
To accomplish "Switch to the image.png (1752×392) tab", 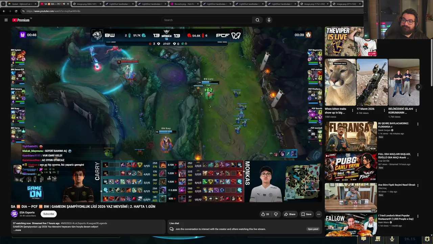I will [x=314, y=4].
